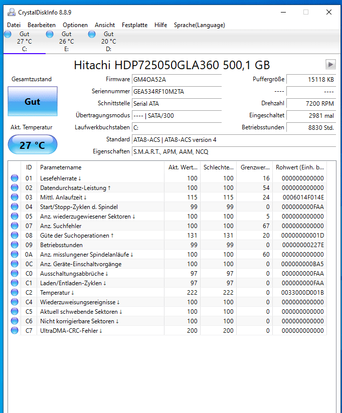Click the Eigenschaften field S.M.A.R.T., APM
This screenshot has width=342, height=413.
click(x=234, y=152)
